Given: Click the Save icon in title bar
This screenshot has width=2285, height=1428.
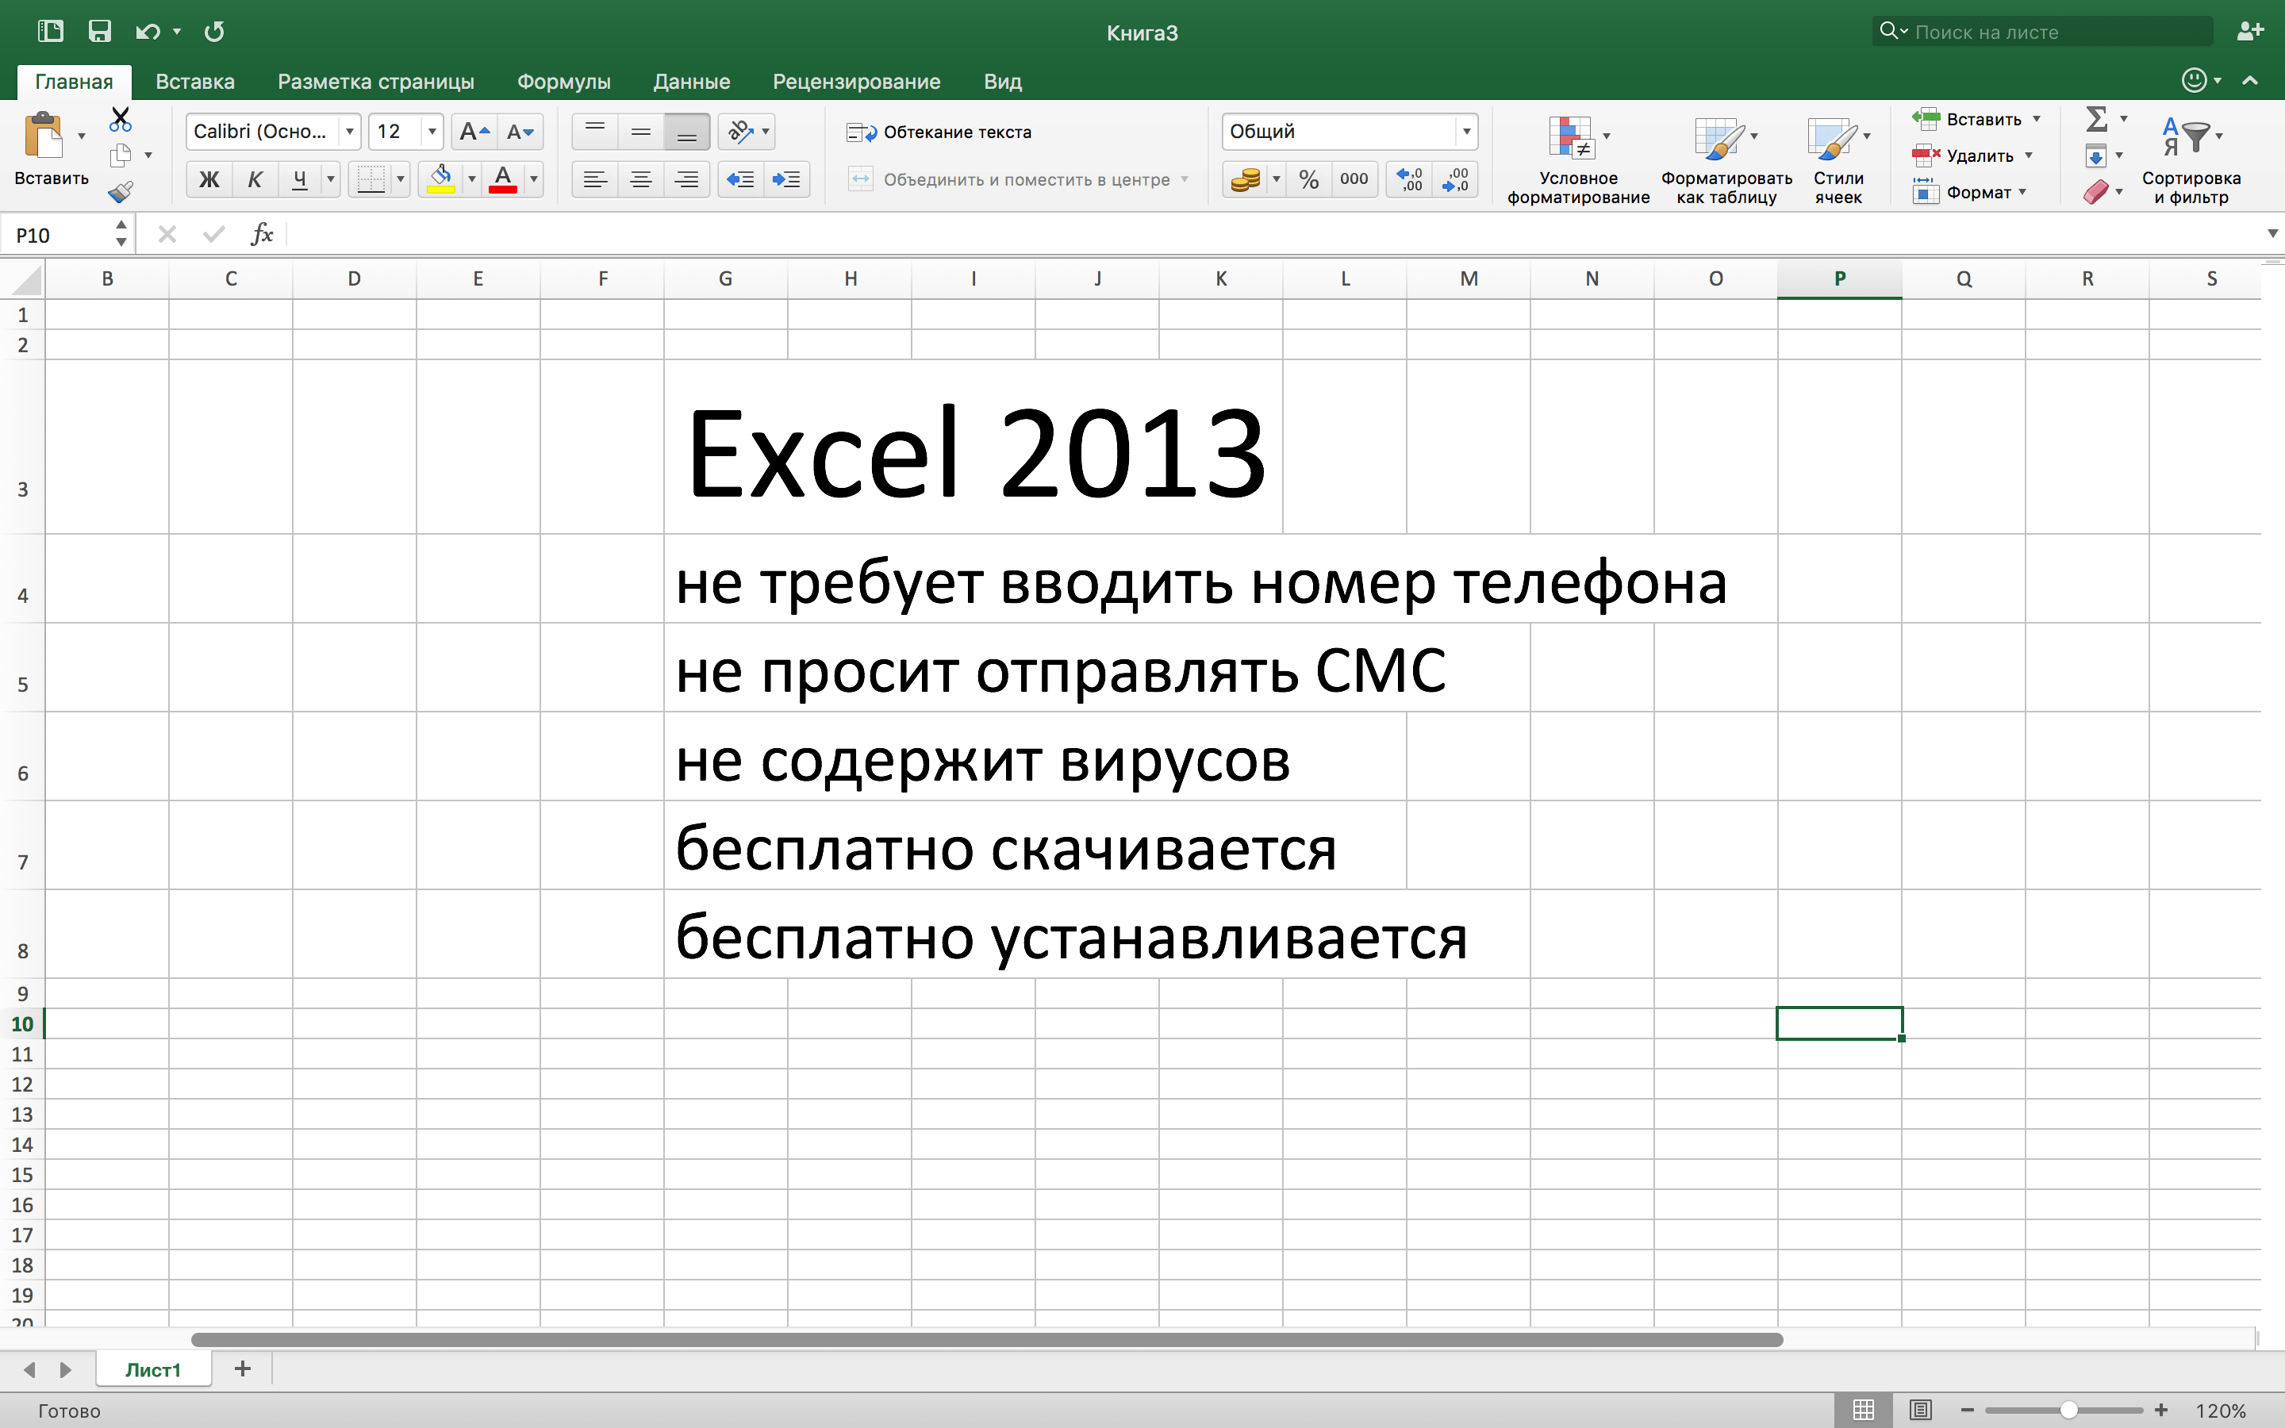Looking at the screenshot, I should coord(99,31).
